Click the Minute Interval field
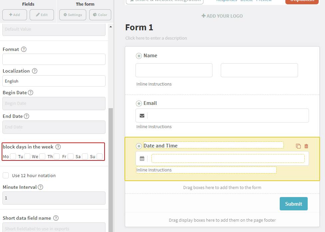The image size is (325, 232). coord(54,198)
